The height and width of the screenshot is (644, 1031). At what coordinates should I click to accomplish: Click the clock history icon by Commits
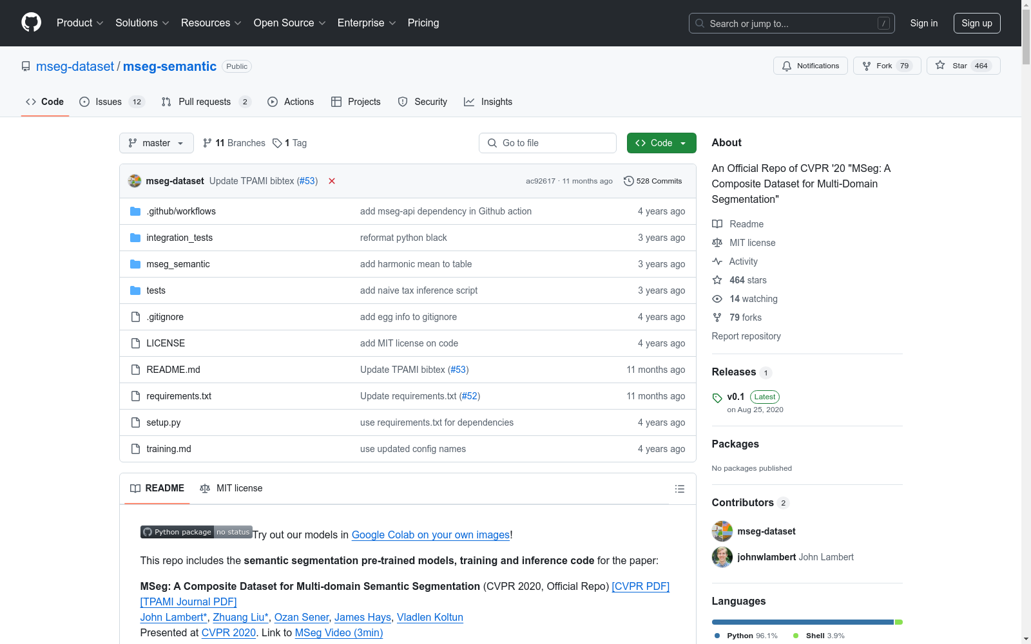coord(629,181)
